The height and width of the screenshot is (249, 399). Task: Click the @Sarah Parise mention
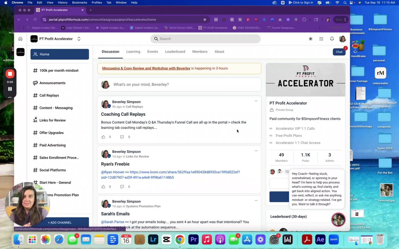tap(113, 222)
